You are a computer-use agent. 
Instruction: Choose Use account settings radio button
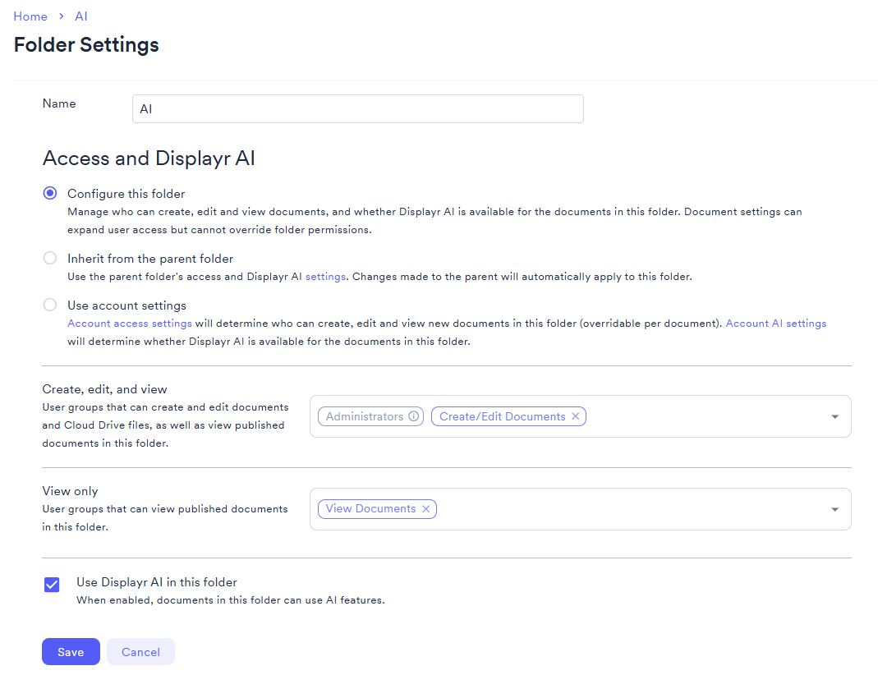pyautogui.click(x=50, y=305)
